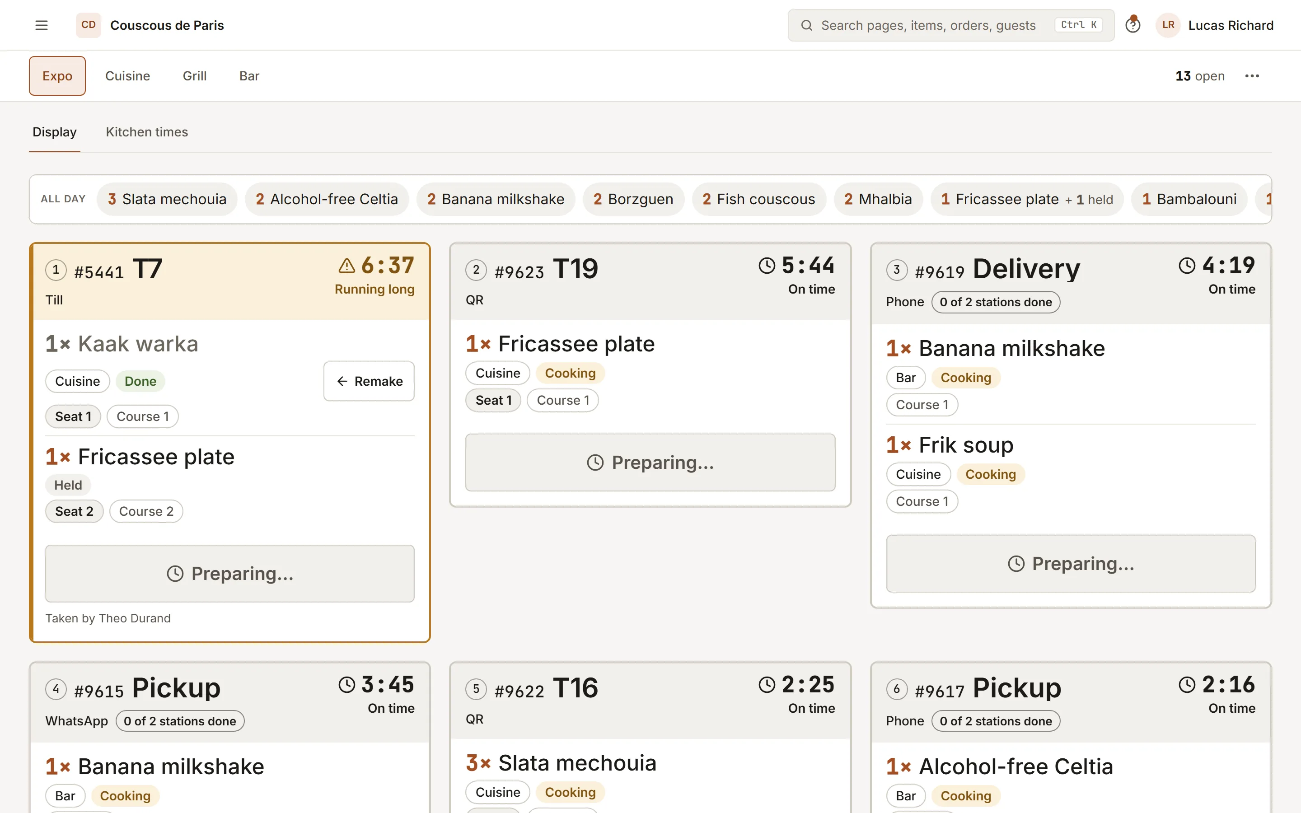The image size is (1301, 813).
Task: Click the Preparing button on ticket T7
Action: point(229,574)
